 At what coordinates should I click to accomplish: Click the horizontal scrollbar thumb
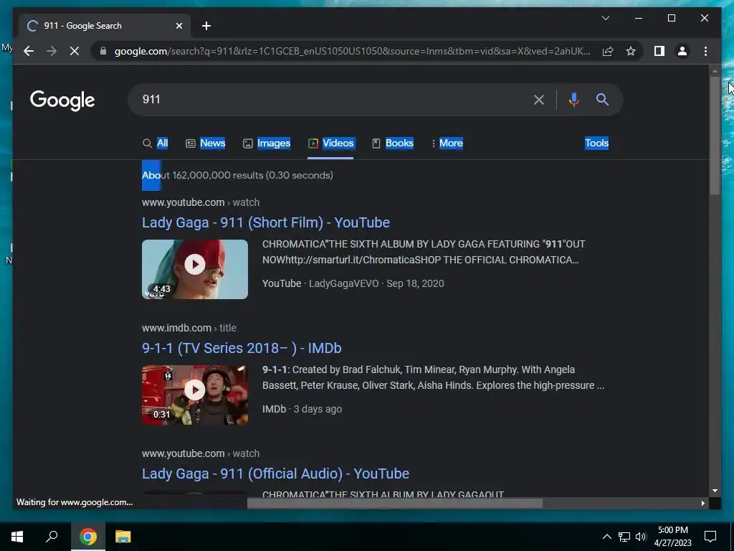[395, 503]
